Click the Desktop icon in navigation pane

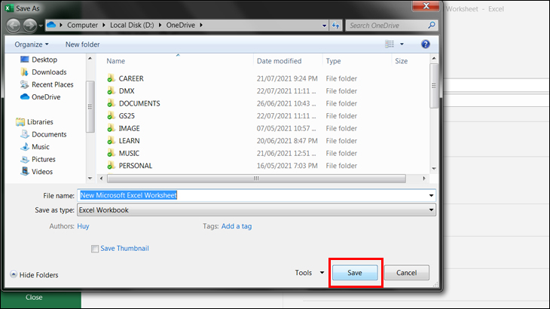coord(25,60)
